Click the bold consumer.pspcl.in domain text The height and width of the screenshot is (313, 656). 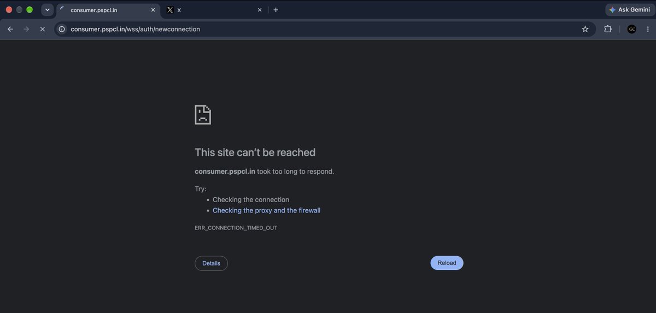point(225,172)
